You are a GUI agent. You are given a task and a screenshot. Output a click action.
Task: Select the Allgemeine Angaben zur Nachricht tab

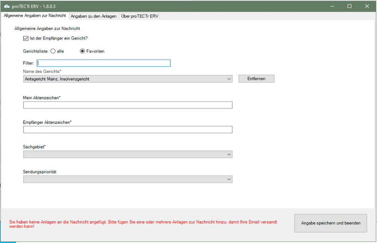point(35,16)
